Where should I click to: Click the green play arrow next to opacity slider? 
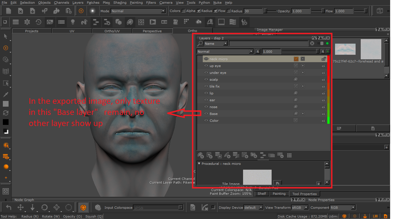coord(328,51)
